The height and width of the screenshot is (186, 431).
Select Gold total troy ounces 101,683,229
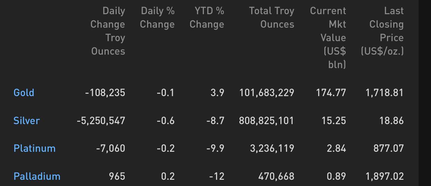coord(267,93)
